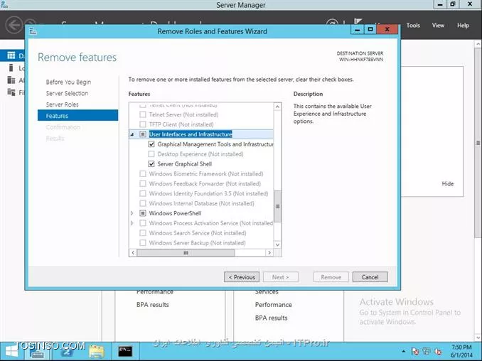Click the features list horizontal scrollbar thumb
Screen dimensions: 482x361
186,252
